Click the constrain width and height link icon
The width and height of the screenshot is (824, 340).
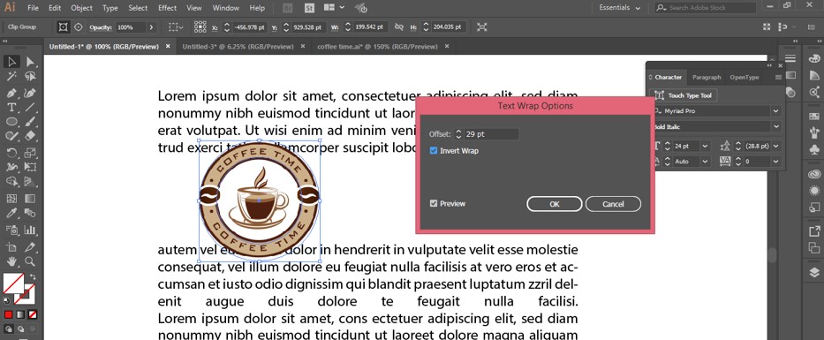[x=399, y=26]
